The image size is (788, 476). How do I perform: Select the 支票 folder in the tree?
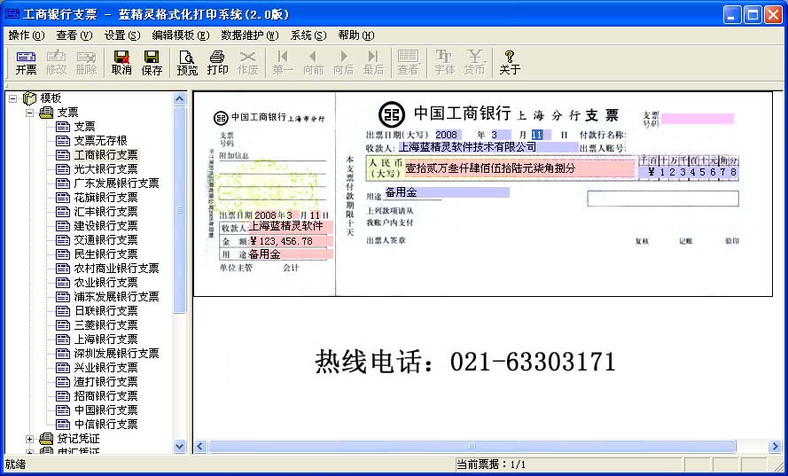coord(67,112)
